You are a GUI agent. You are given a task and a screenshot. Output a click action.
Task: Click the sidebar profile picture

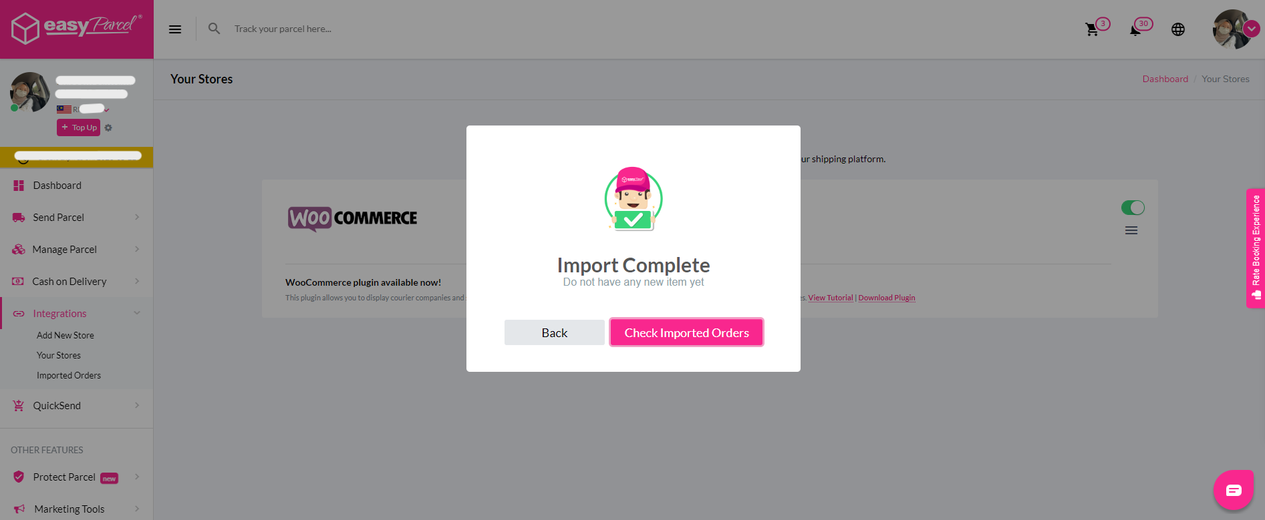(29, 92)
